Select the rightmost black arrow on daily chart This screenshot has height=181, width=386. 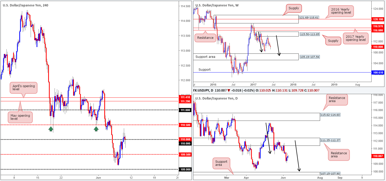click(x=297, y=156)
